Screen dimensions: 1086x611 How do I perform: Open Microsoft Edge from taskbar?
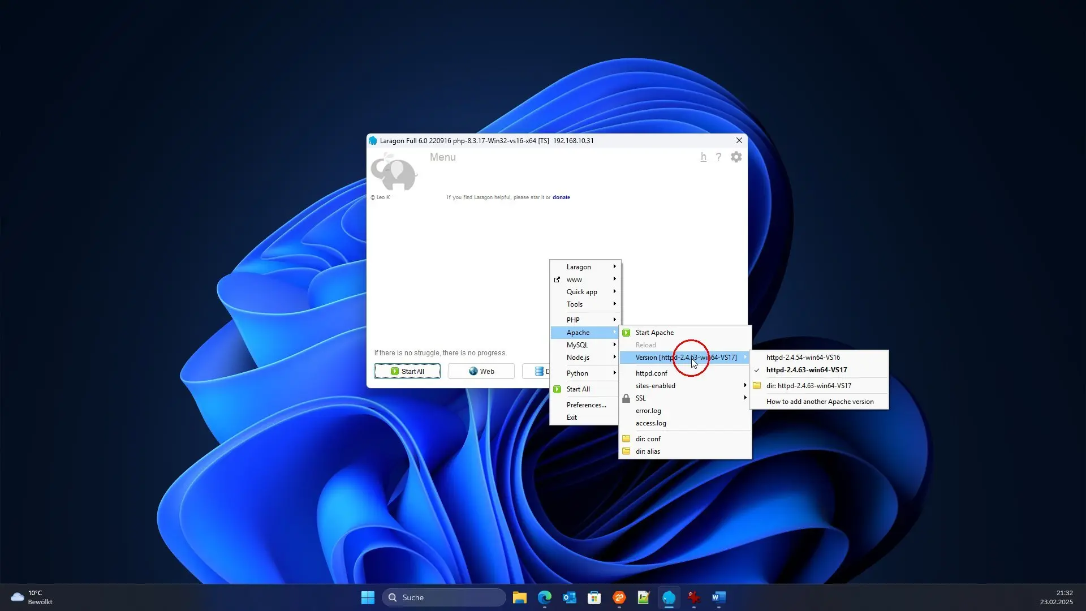(x=545, y=597)
